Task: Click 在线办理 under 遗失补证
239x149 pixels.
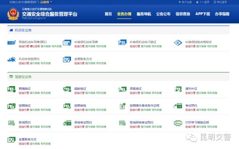Action: click(190, 93)
